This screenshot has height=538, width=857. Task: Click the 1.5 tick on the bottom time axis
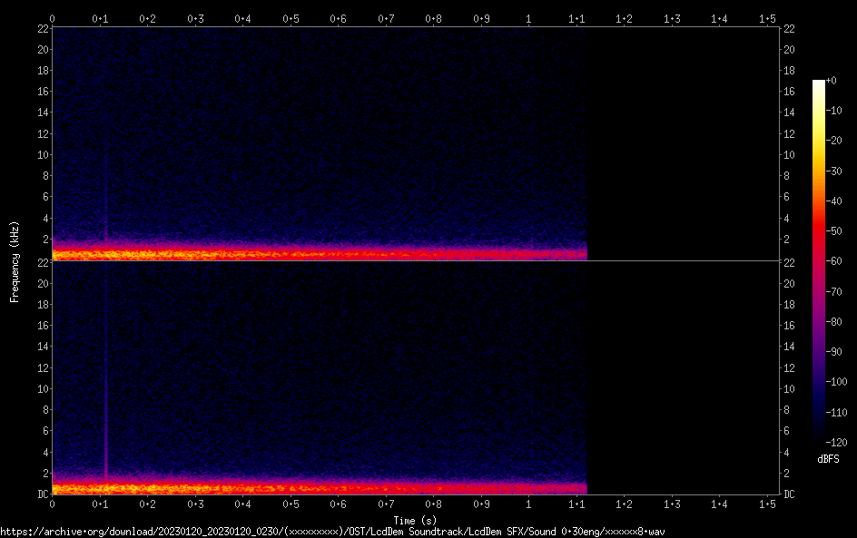(x=767, y=504)
